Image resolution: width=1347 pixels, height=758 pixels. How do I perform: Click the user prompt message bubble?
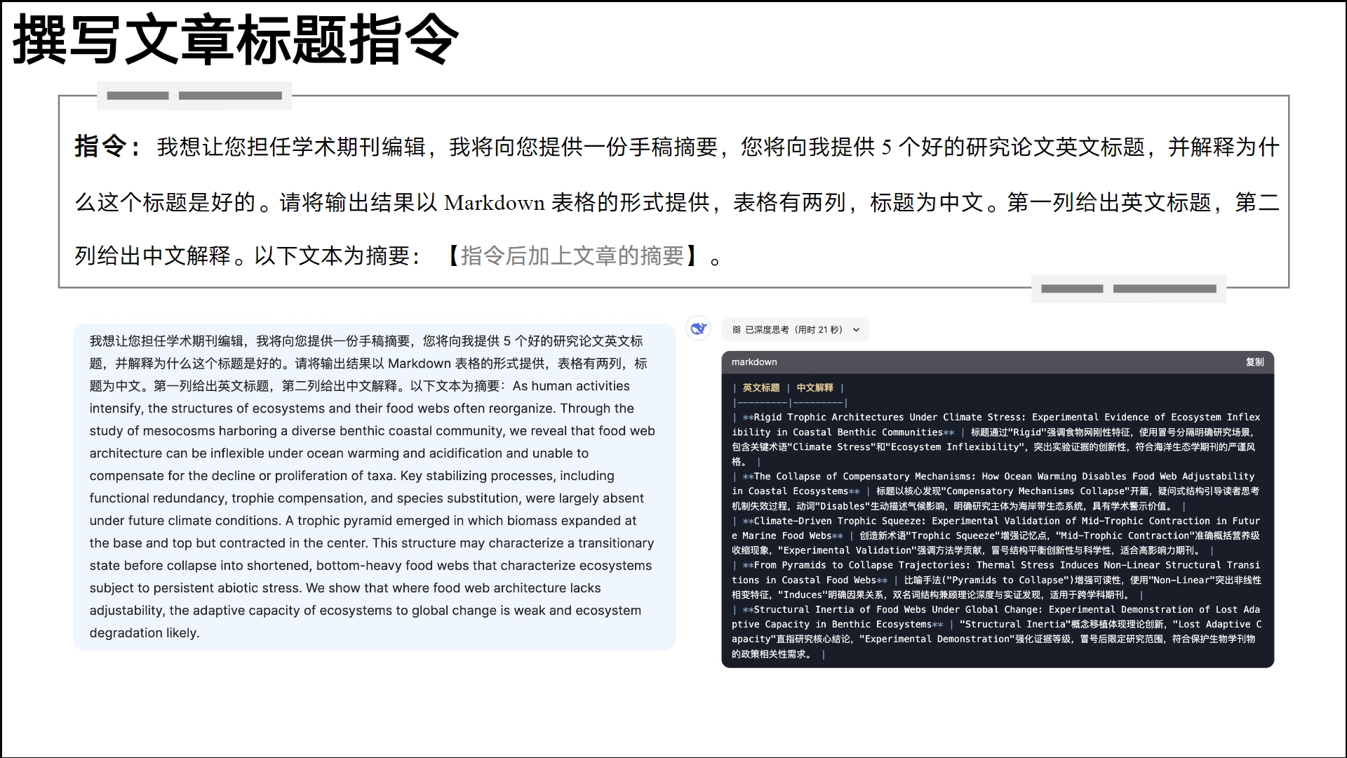[375, 486]
